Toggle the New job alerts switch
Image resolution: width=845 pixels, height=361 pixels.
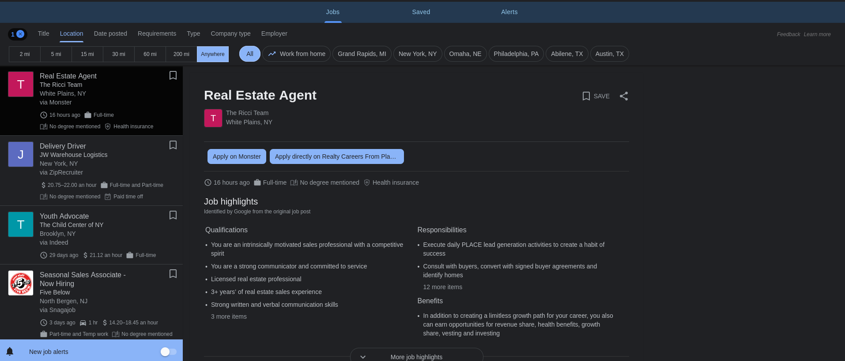point(168,351)
